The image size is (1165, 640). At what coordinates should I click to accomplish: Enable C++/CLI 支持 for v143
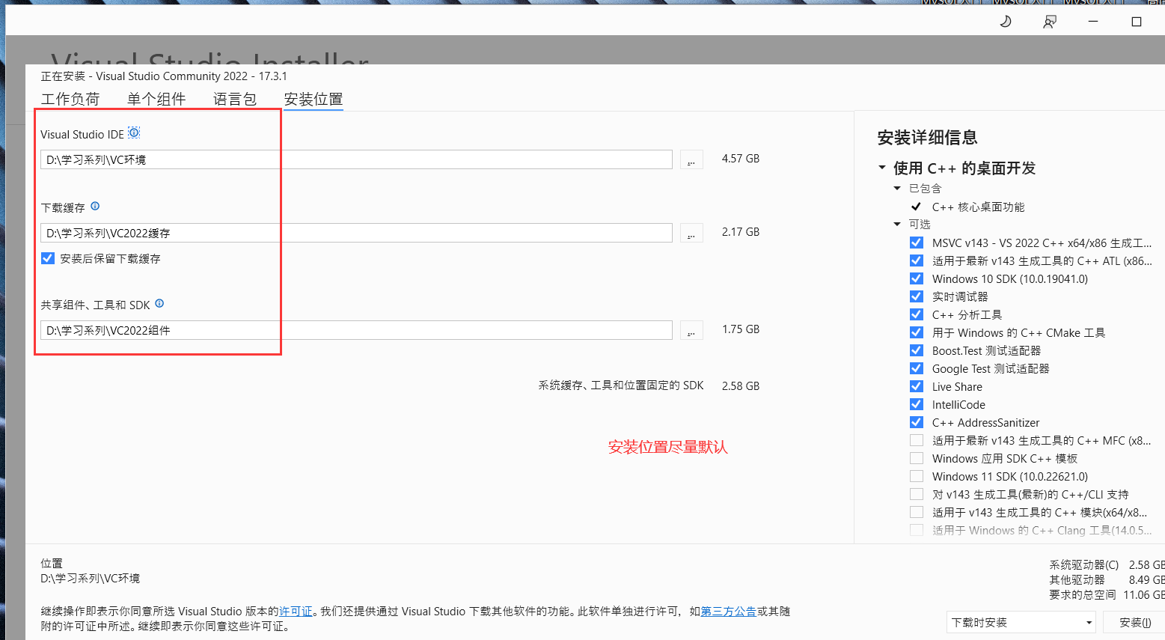coord(917,494)
